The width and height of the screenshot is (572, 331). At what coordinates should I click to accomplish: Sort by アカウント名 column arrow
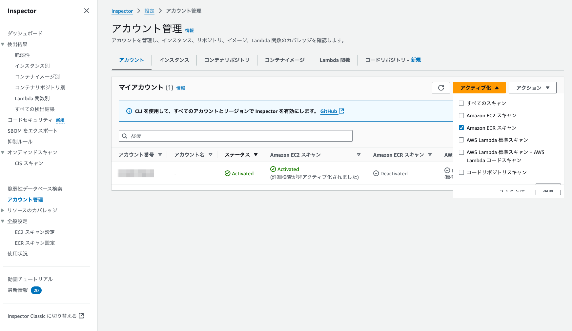tap(211, 155)
